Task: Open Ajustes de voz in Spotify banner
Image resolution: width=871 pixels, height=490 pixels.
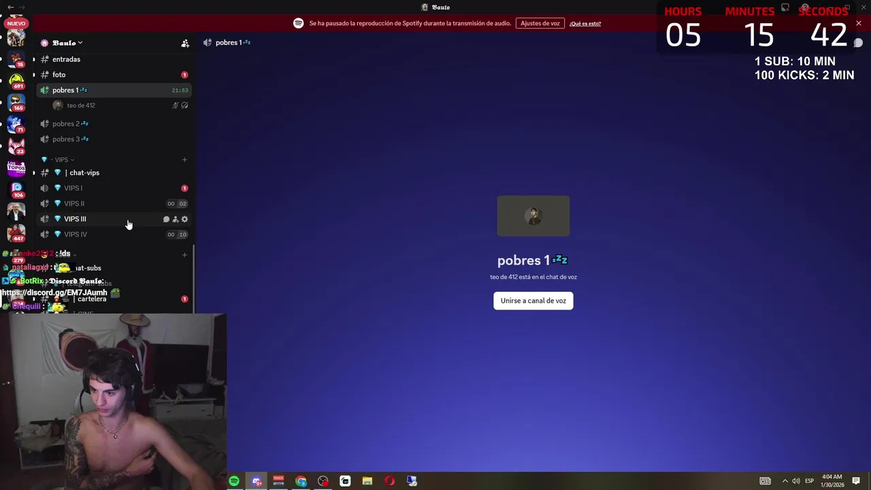Action: coord(540,23)
